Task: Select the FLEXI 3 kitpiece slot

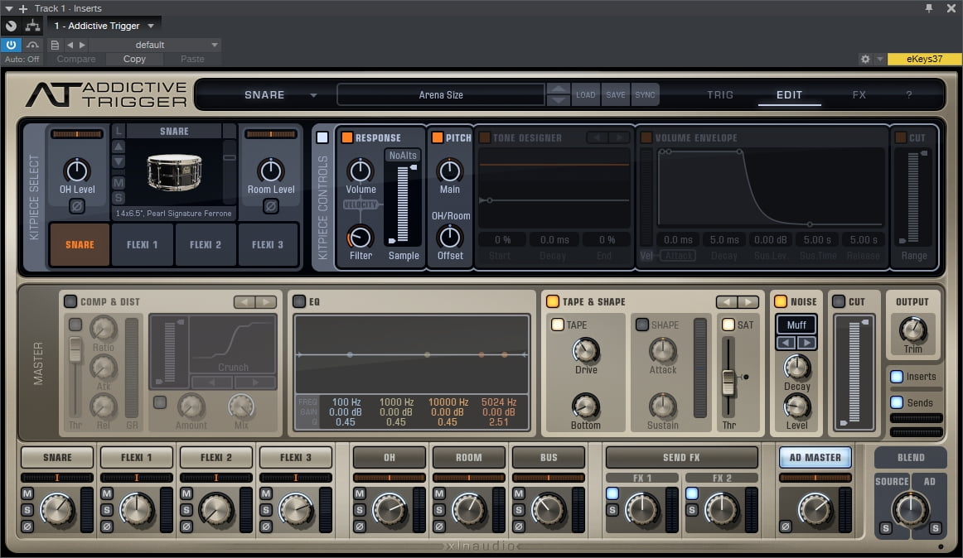Action: [x=268, y=244]
